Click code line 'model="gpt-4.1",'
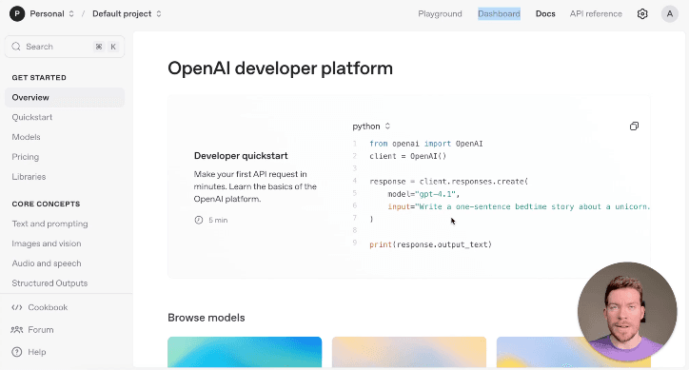689x370 pixels. [x=423, y=194]
